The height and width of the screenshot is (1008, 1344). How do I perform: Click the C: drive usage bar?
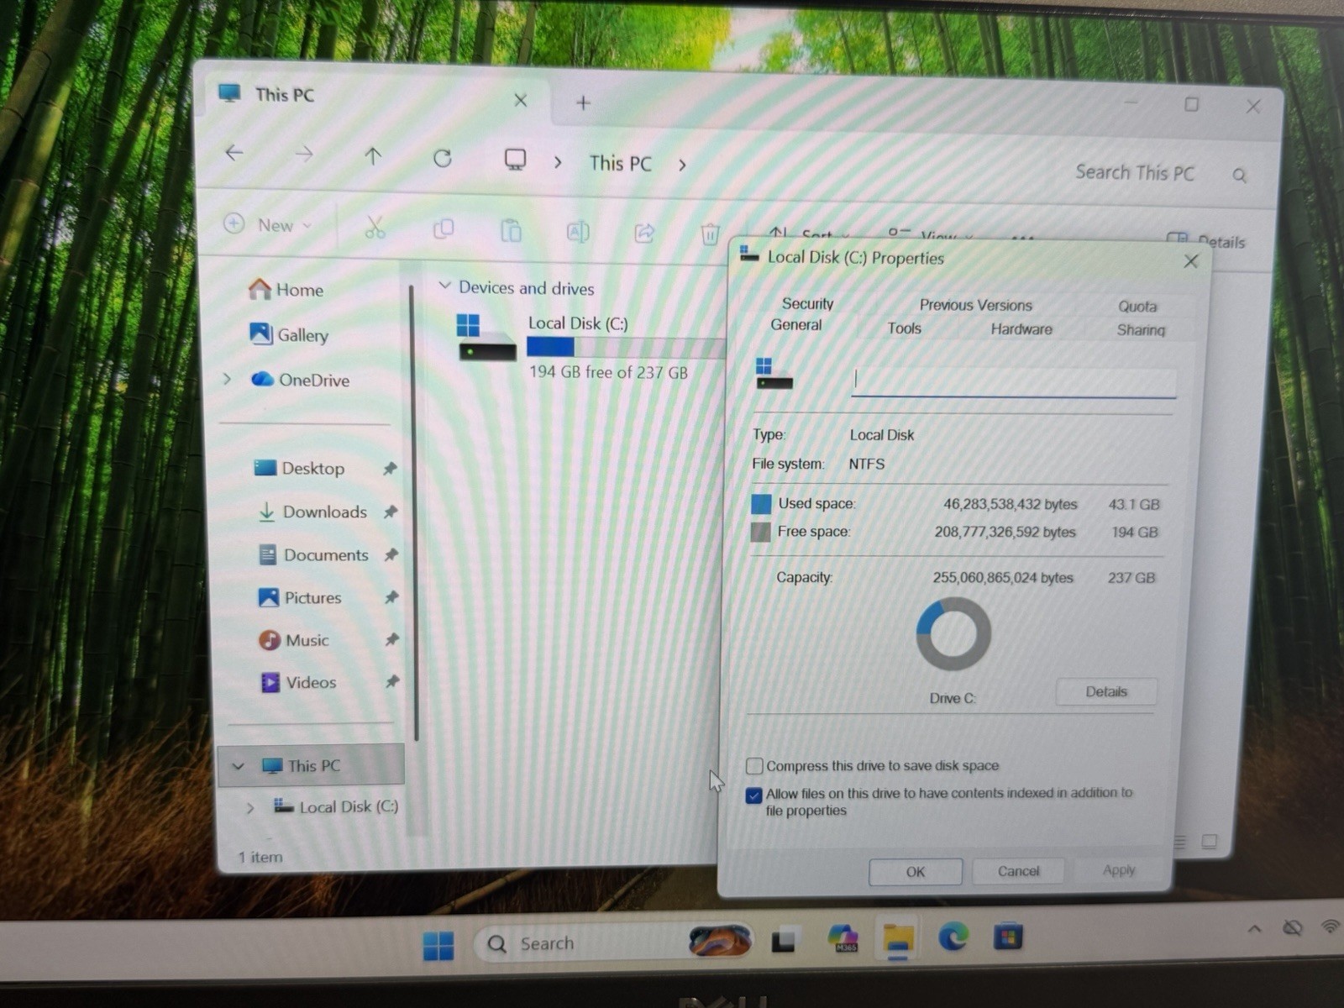coord(626,348)
